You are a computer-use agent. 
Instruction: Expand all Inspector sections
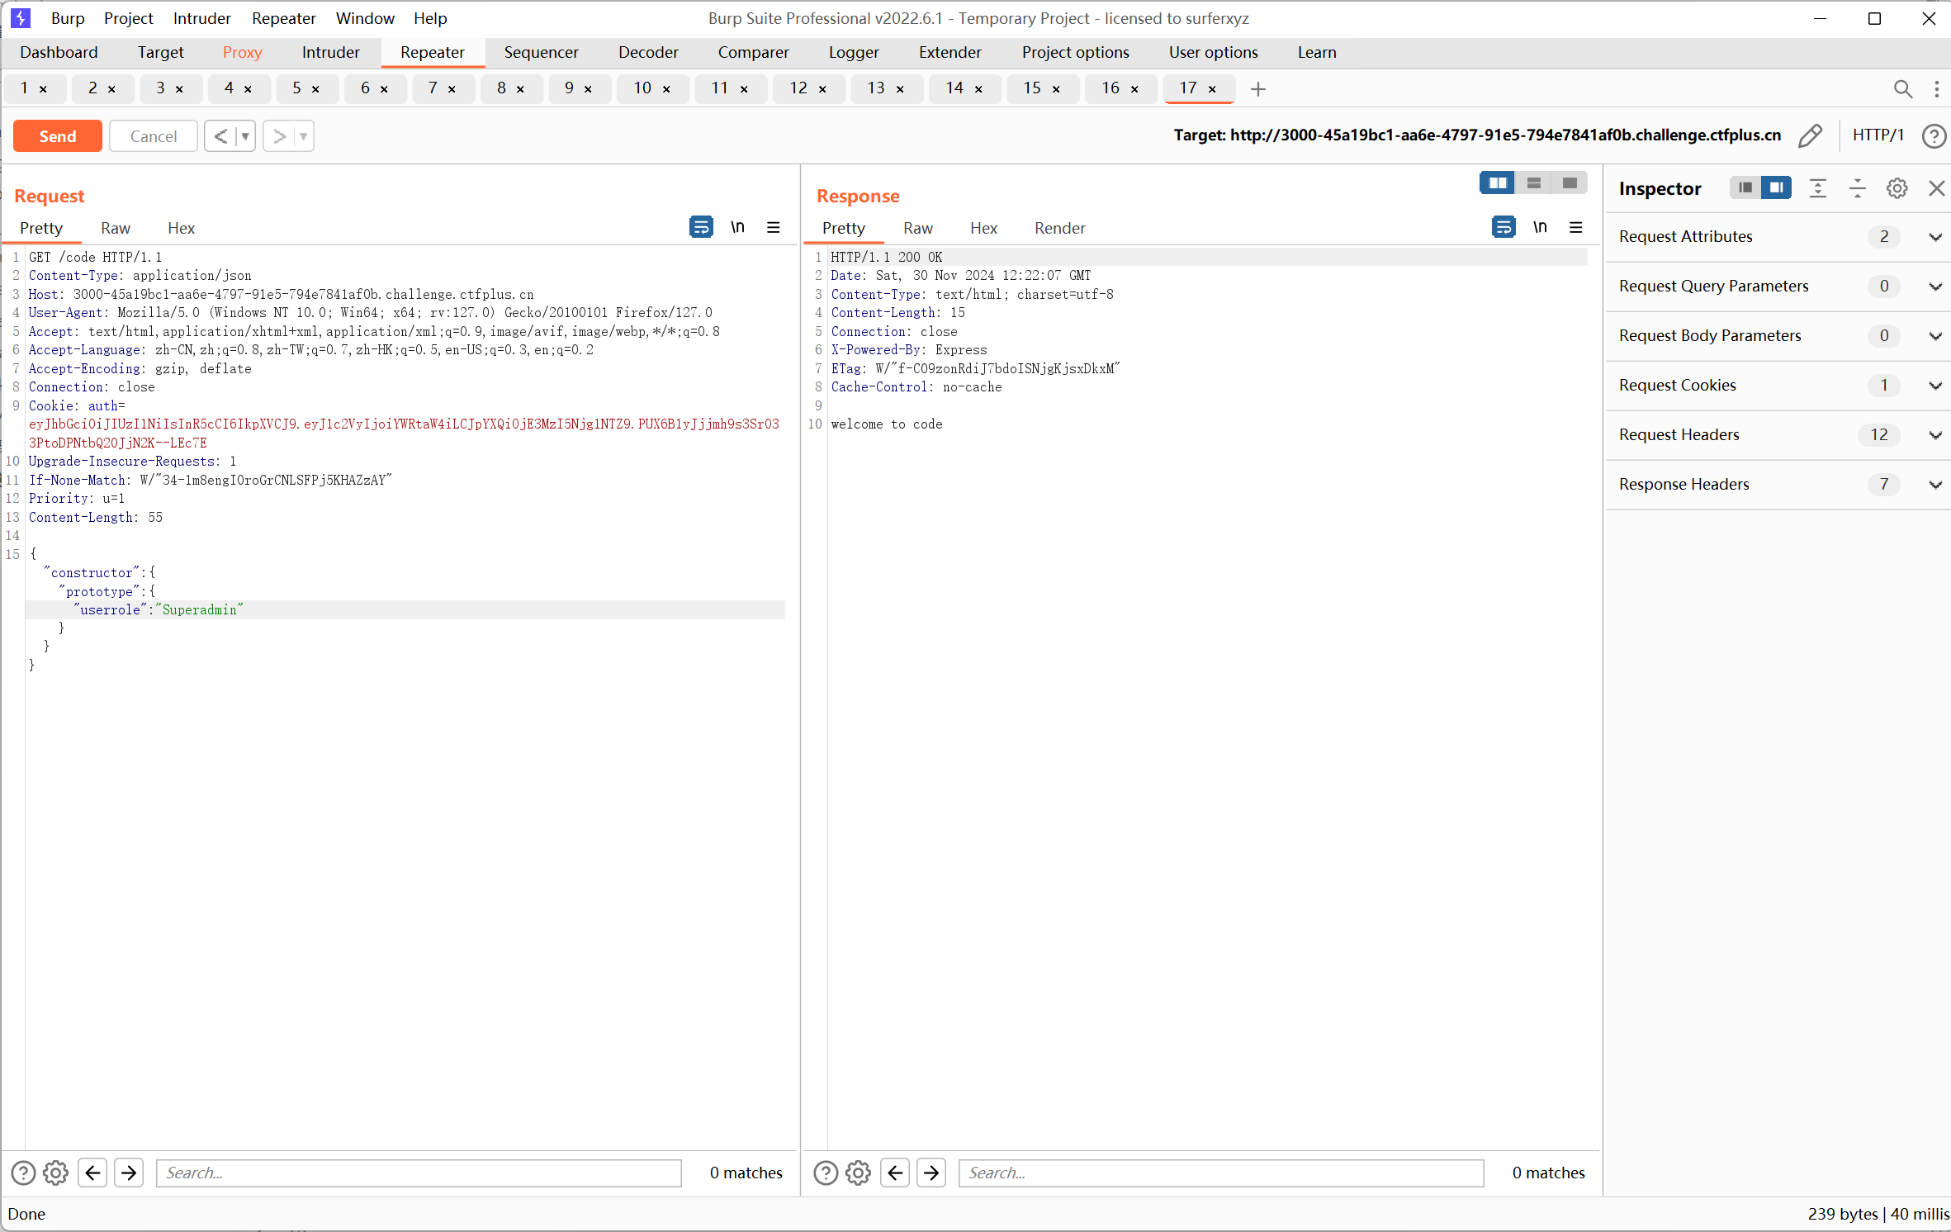(x=1817, y=188)
